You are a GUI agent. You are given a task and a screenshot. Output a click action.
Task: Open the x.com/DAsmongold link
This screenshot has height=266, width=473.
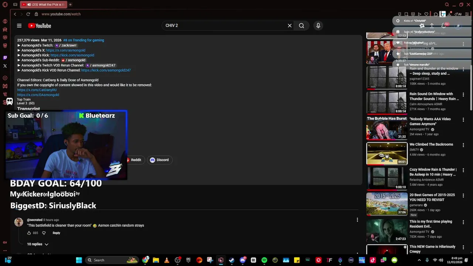pos(38,95)
